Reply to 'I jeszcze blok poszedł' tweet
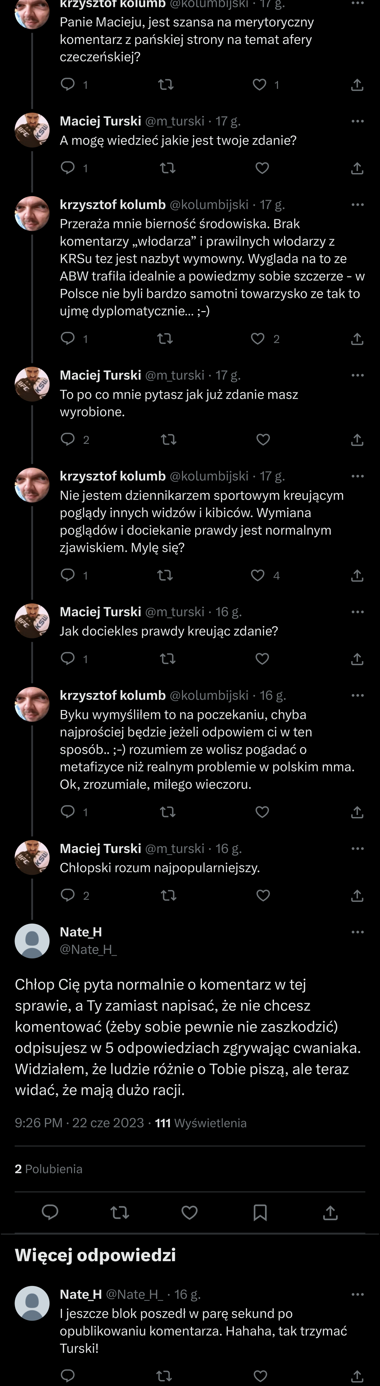Screen dimensions: 380x1386 coord(68,1375)
